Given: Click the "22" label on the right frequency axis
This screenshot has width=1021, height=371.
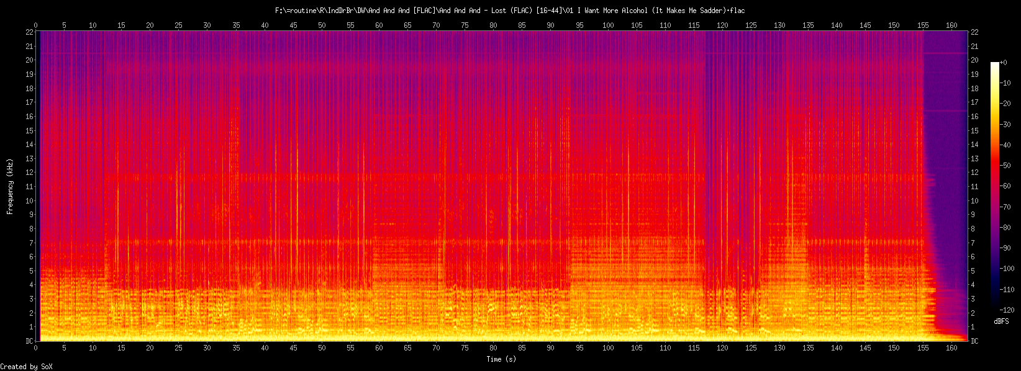Looking at the screenshot, I should pos(974,32).
